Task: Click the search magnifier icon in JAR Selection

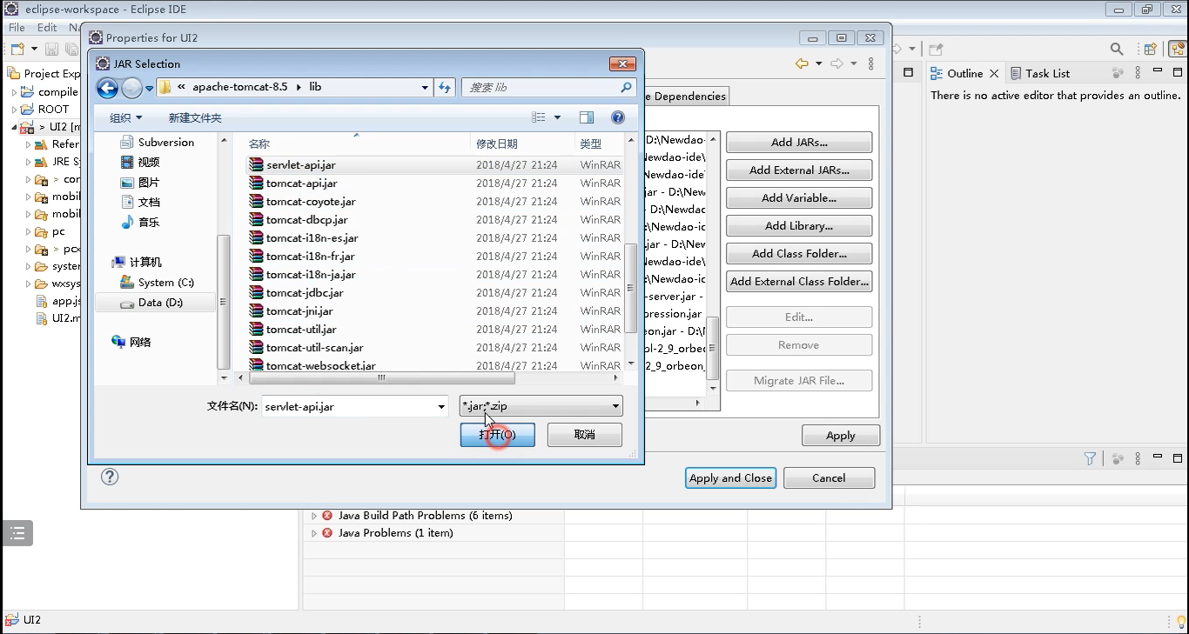Action: (x=626, y=87)
